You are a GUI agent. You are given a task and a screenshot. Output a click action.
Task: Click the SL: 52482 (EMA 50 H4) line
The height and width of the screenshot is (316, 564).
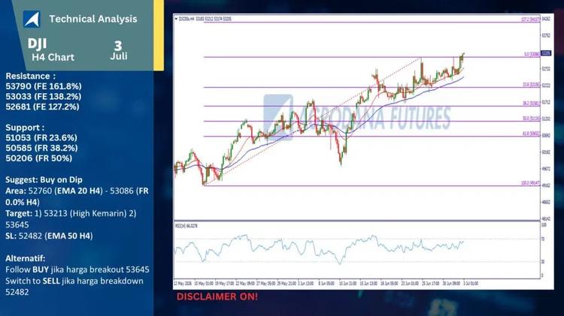point(49,236)
